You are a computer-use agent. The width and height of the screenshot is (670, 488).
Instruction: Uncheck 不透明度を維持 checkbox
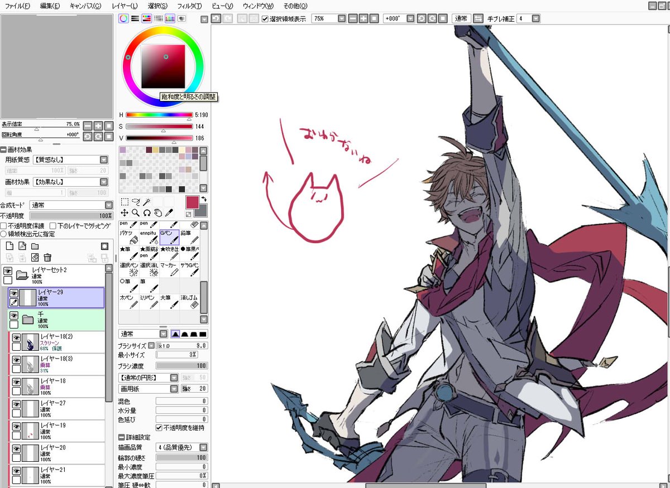click(x=159, y=428)
